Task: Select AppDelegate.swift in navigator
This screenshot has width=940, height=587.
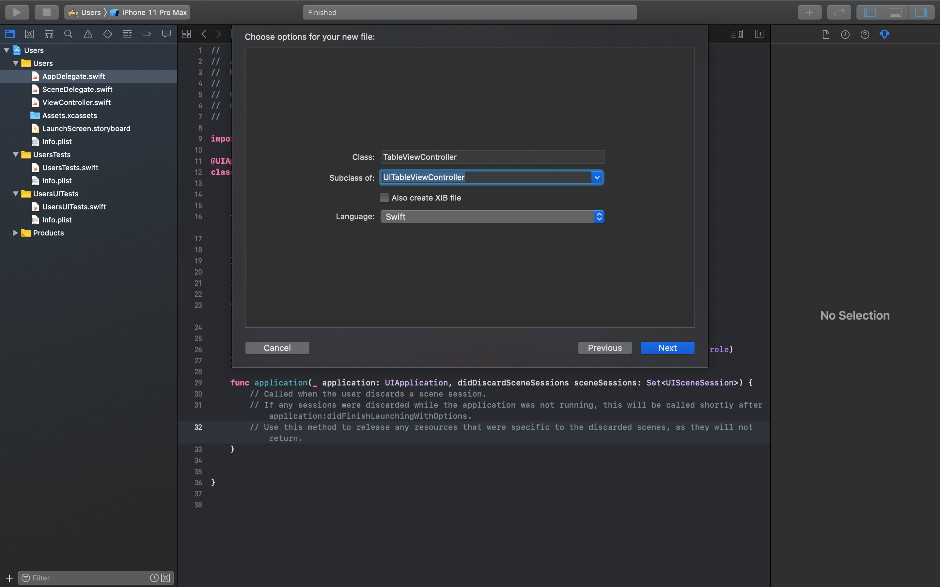Action: tap(88, 76)
